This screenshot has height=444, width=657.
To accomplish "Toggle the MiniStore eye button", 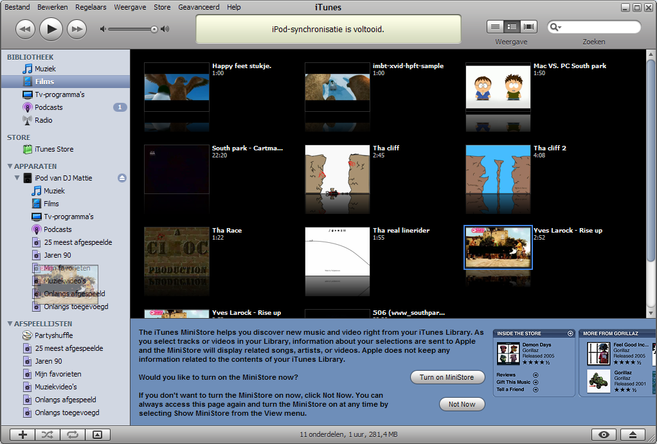I will pos(604,435).
